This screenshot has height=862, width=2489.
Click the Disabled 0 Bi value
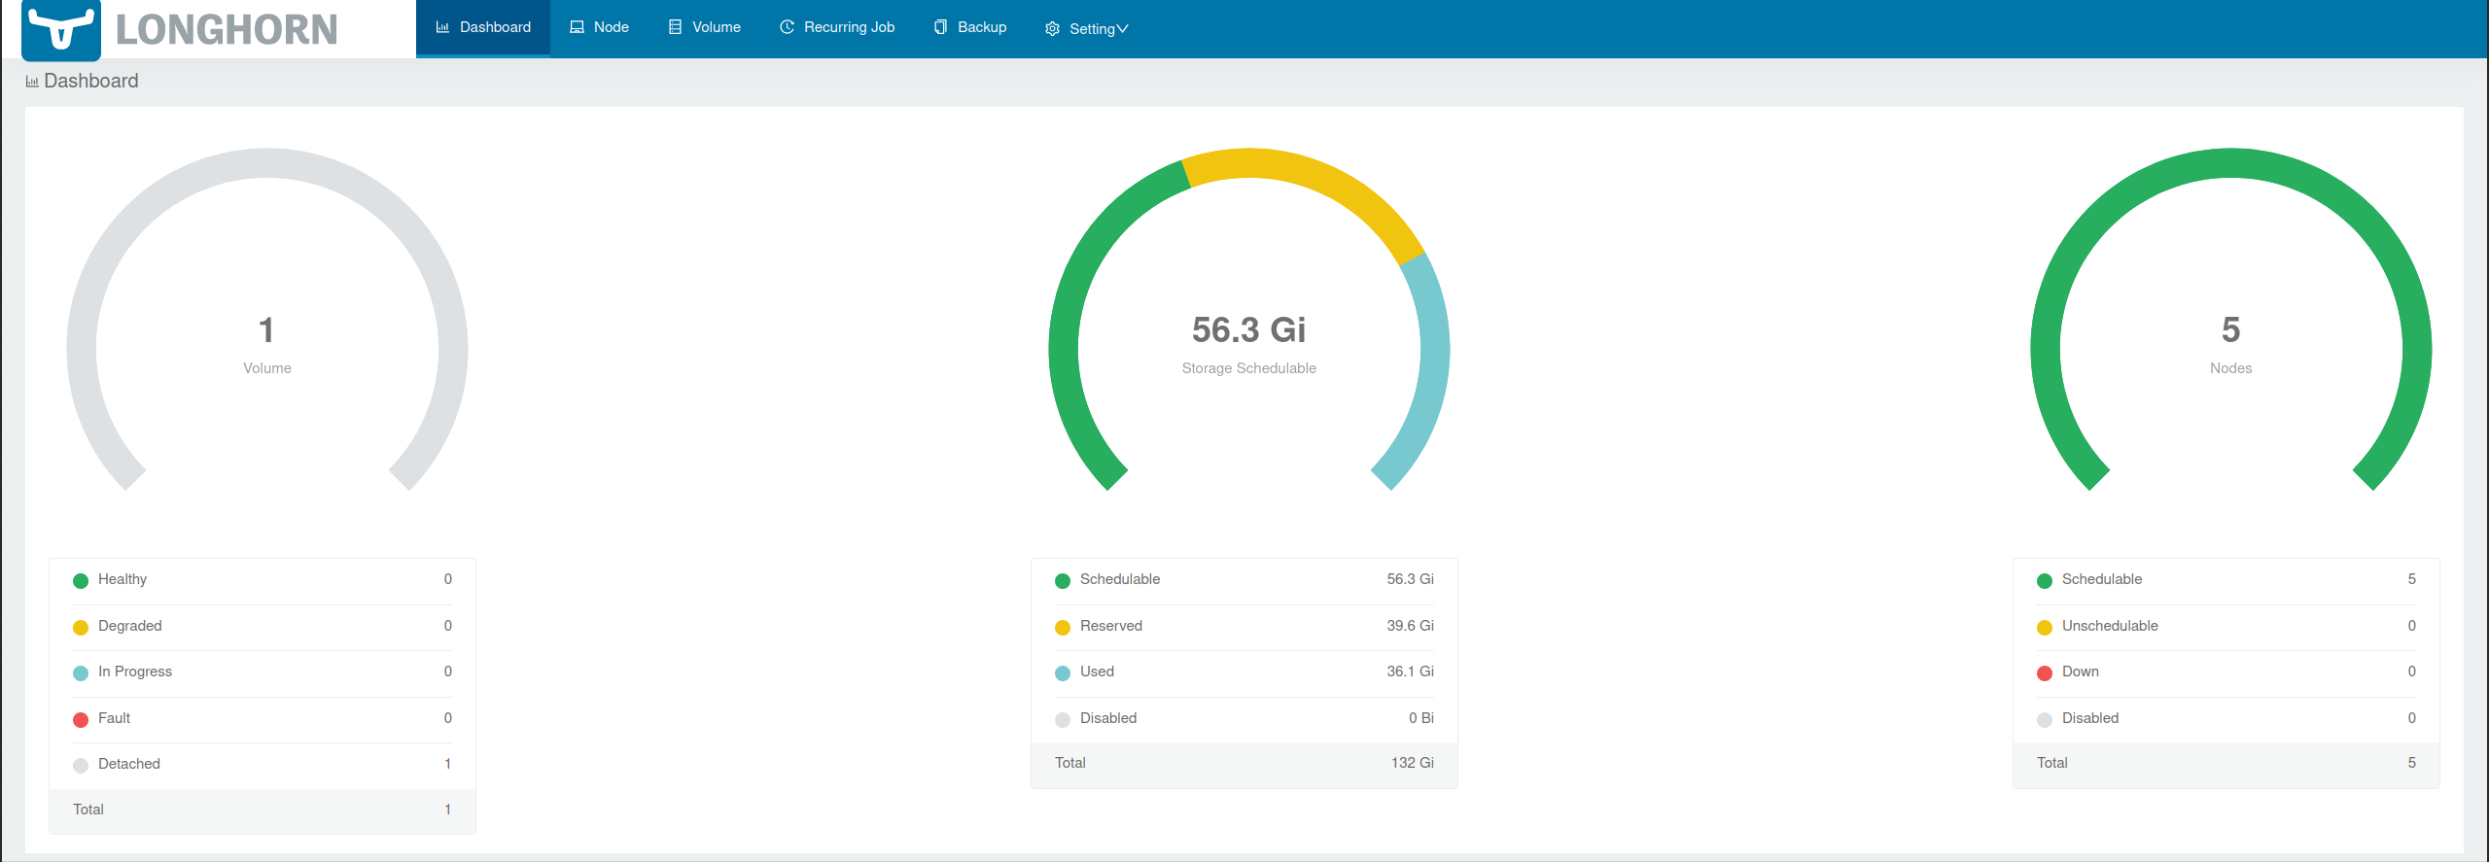(x=1421, y=718)
